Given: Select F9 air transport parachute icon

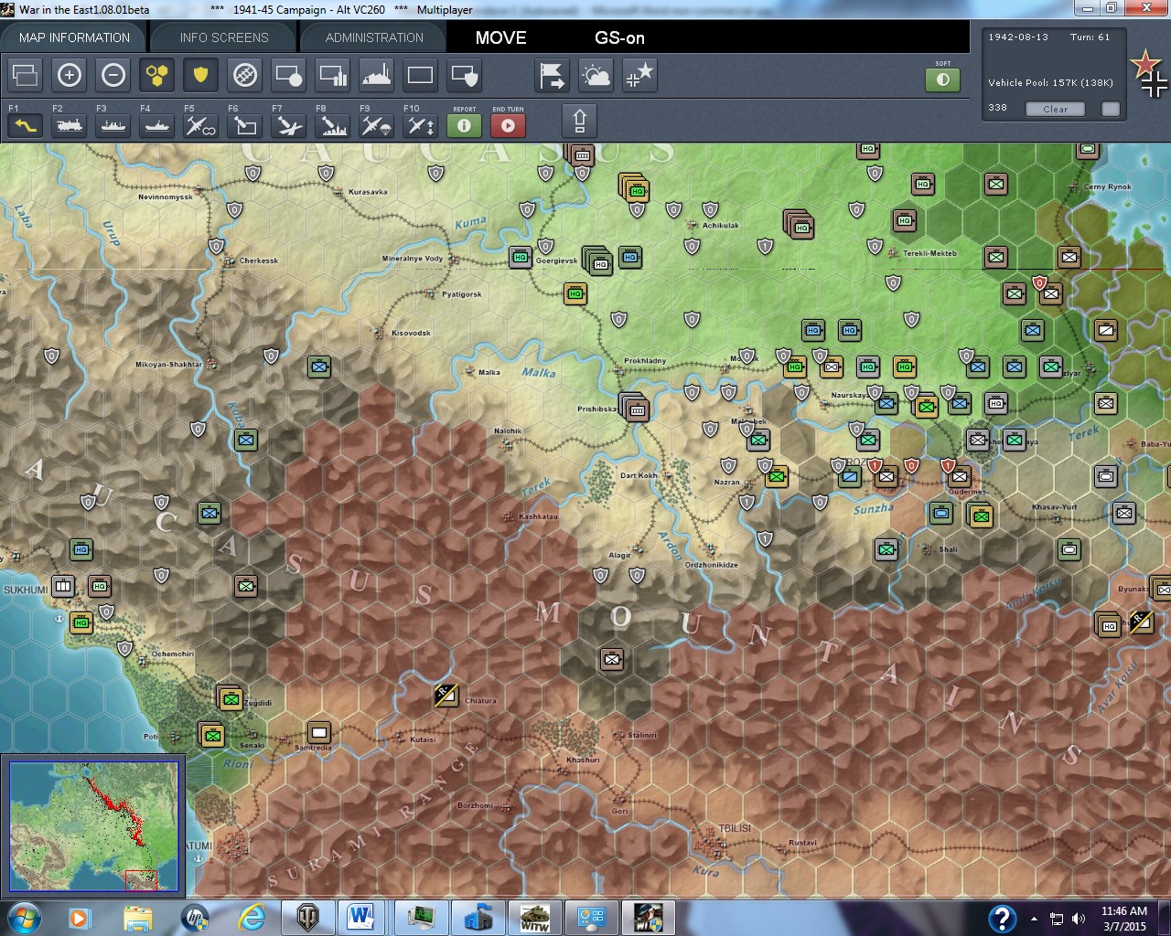Looking at the screenshot, I should [x=377, y=124].
